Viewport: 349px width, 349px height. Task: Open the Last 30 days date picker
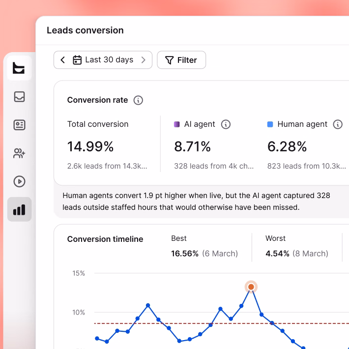click(x=103, y=59)
